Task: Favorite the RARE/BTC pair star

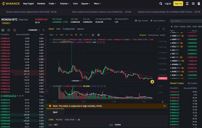Action: tap(171, 36)
